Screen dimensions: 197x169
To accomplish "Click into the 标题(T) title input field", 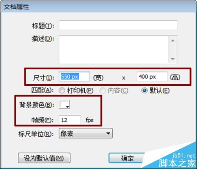I will (x=118, y=25).
